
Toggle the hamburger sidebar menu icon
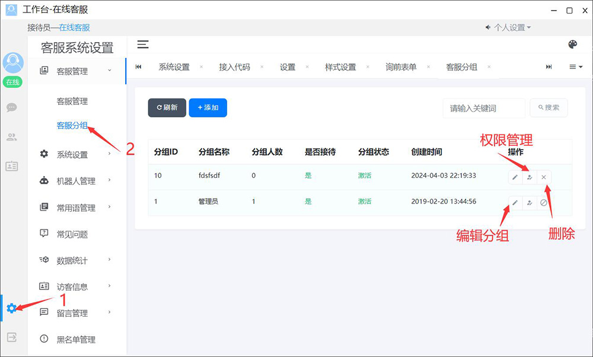143,44
